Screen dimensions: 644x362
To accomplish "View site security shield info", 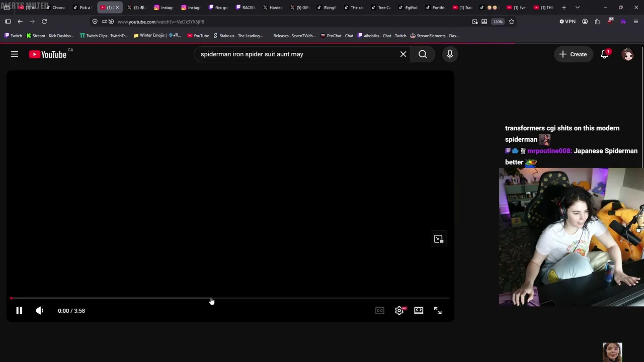I will click(x=95, y=22).
